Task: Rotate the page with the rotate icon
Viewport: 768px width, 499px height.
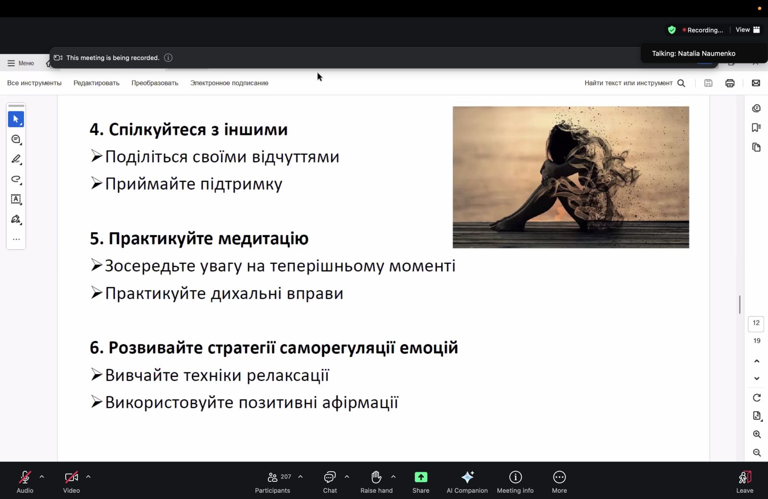Action: pos(757,397)
